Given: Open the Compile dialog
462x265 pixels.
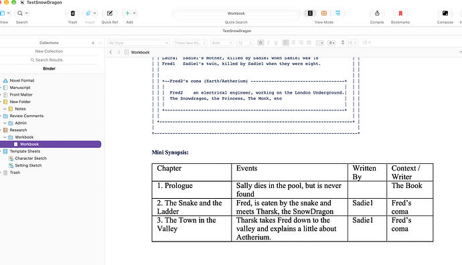Looking at the screenshot, I should 377,13.
